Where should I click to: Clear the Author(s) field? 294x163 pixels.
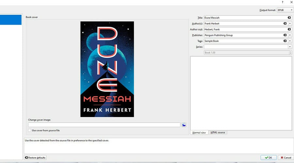(x=285, y=23)
